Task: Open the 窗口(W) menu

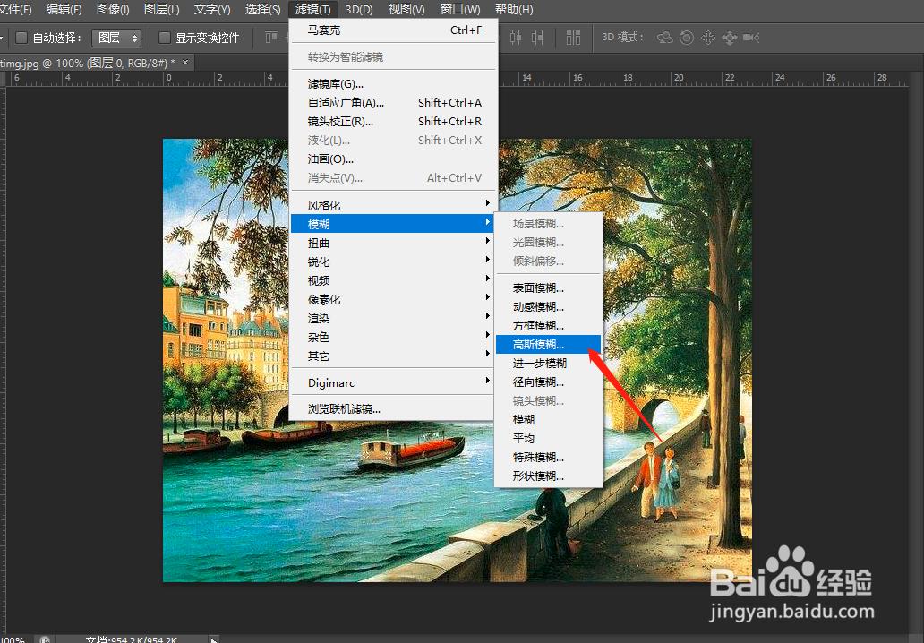Action: tap(460, 10)
